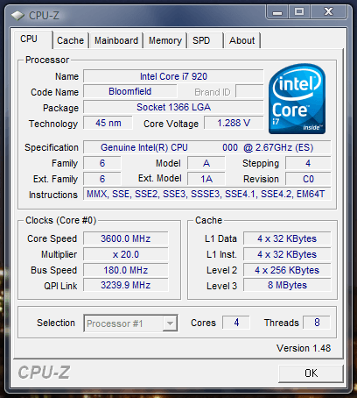This screenshot has width=357, height=398.
Task: Switch to the Cache tab
Action: (70, 40)
